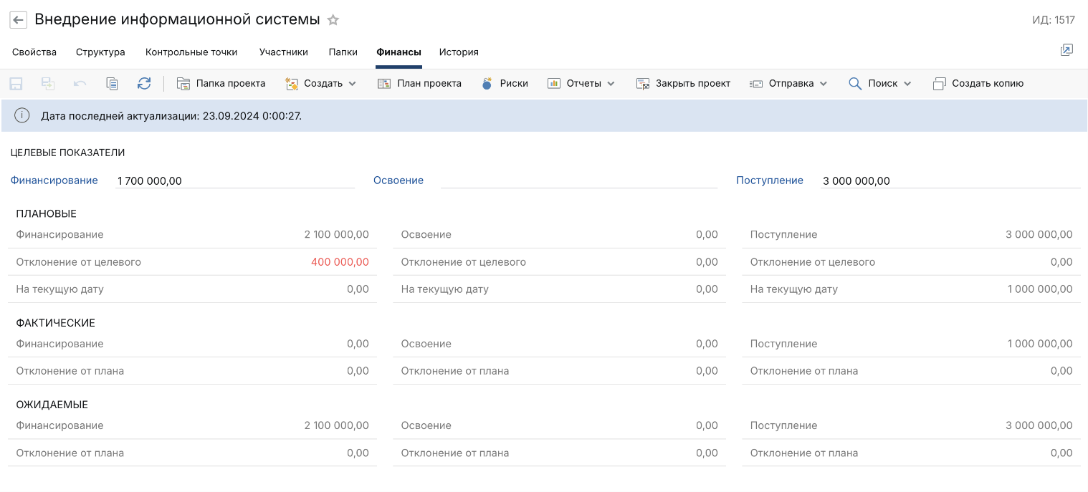Open in new window icon at top right
This screenshot has height=492, width=1088.
(1066, 50)
